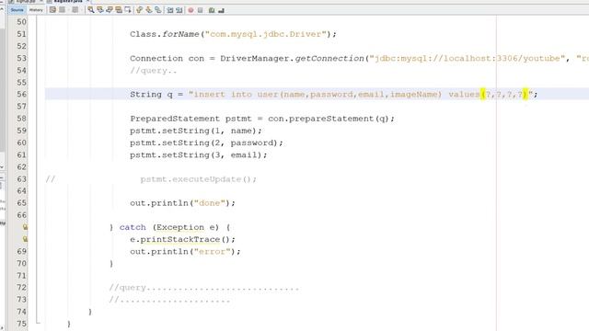This screenshot has width=589, height=331.
Task: Click out.println("error") statement
Action: coord(185,251)
